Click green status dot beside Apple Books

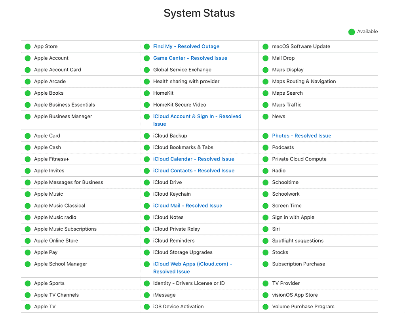pyautogui.click(x=28, y=93)
